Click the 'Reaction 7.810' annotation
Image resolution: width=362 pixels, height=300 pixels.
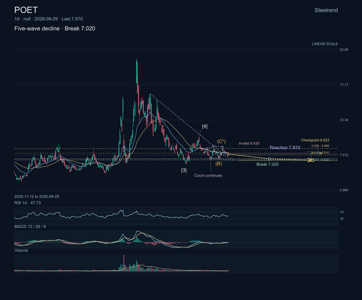click(285, 148)
